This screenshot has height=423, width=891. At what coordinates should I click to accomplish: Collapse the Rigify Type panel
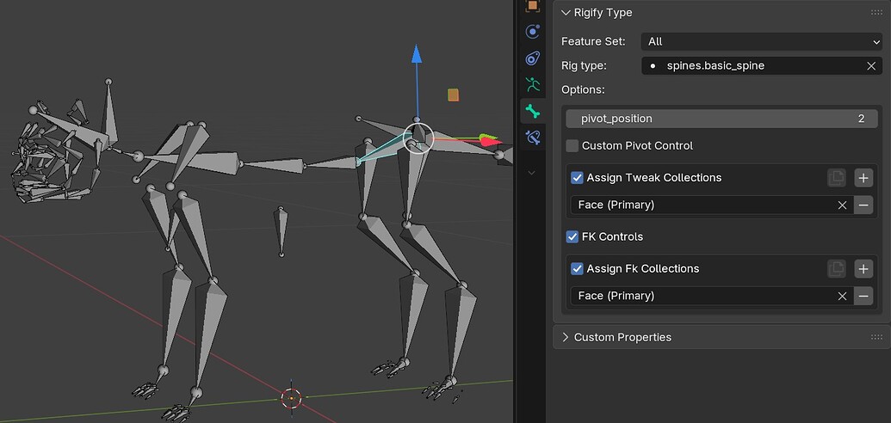566,13
